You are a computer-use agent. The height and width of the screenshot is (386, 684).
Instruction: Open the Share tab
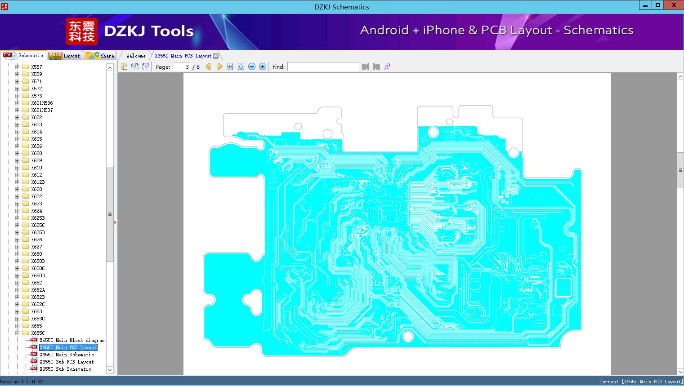tap(100, 56)
